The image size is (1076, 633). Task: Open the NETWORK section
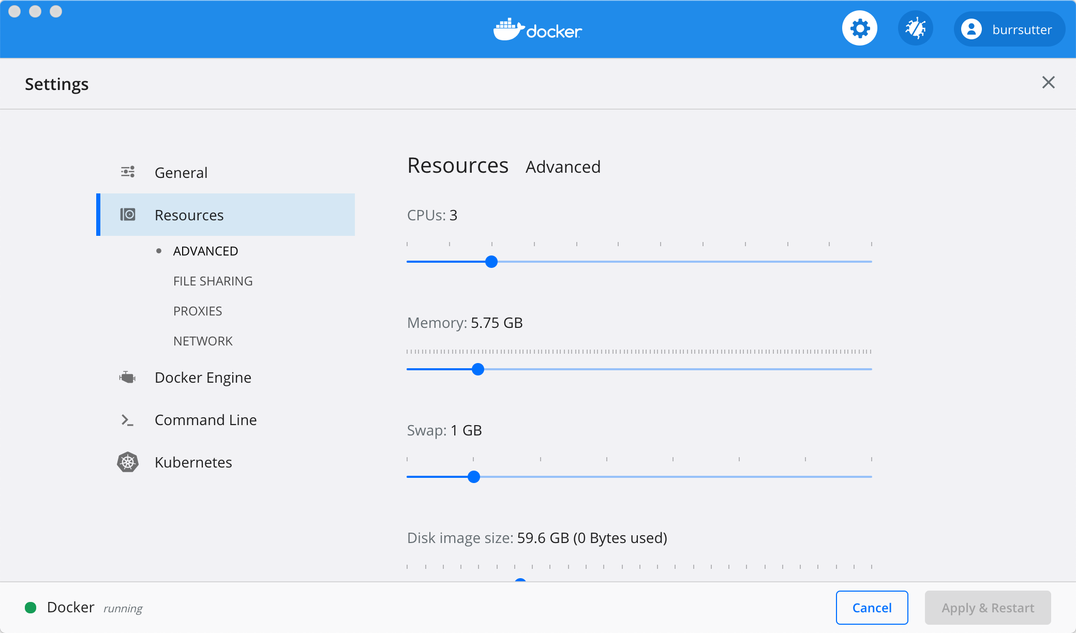point(202,340)
